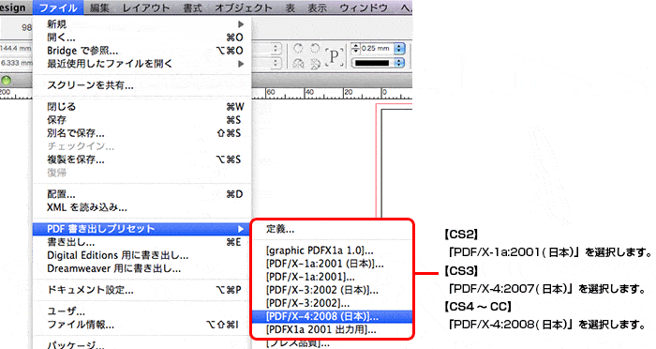Open the stroke weight dropdown next to 0.25 mm
Viewport: 656px width, 349px height.
coord(399,48)
